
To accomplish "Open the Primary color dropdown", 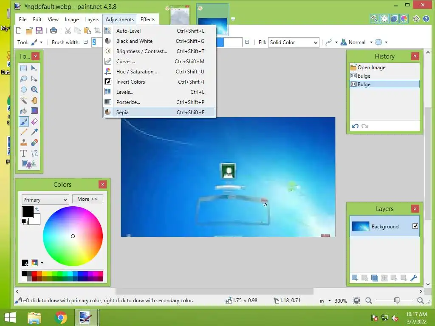I will (45, 200).
